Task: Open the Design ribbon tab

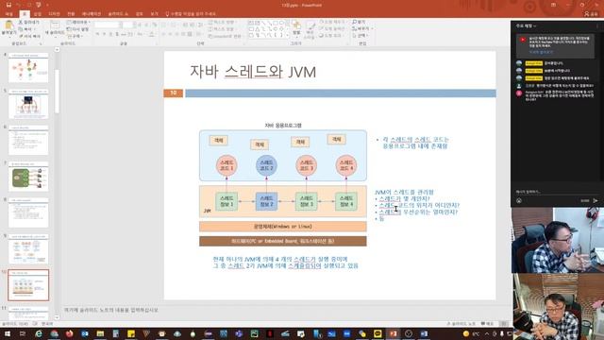Action: pos(54,14)
